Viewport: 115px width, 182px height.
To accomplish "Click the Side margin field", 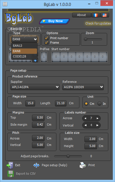I will click(38, 125).
